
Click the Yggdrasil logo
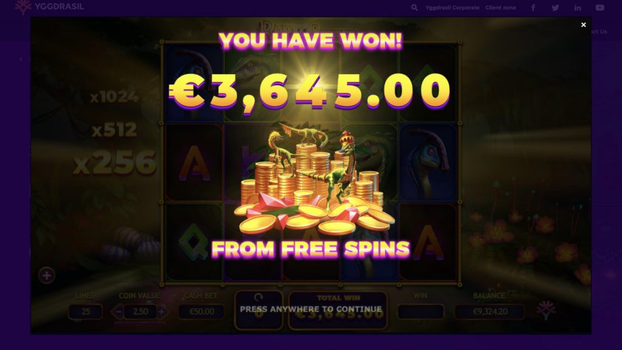coord(49,7)
